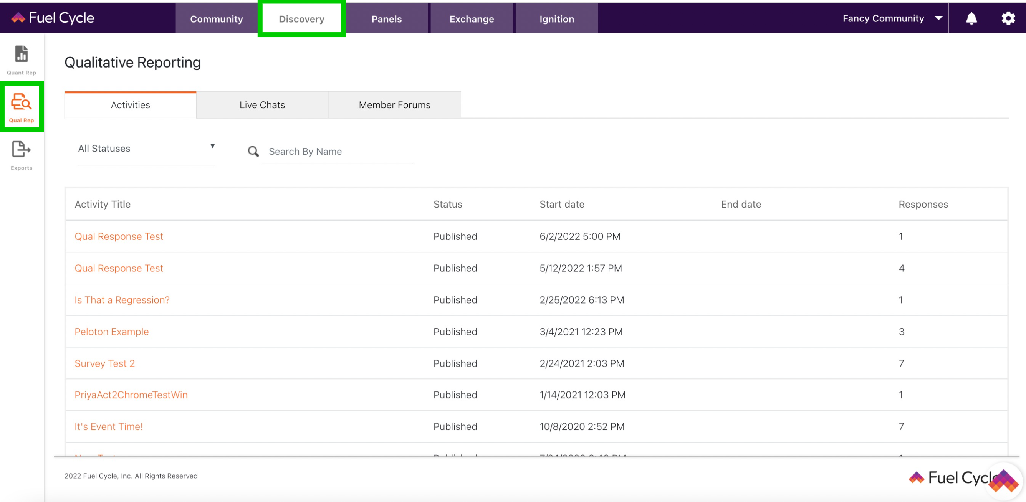Open the Panels menu
Viewport: 1026px width, 502px height.
click(x=386, y=19)
